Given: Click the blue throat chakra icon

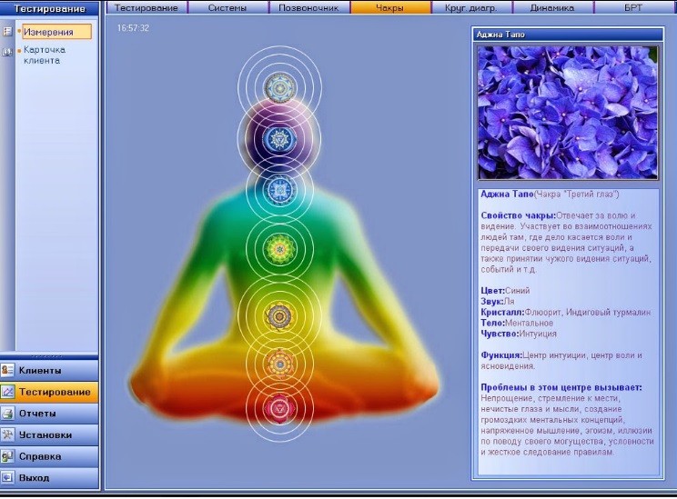Looking at the screenshot, I should pyautogui.click(x=278, y=189).
